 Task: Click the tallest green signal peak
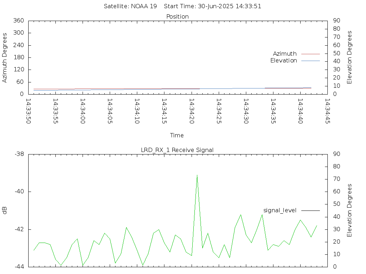[x=197, y=175]
